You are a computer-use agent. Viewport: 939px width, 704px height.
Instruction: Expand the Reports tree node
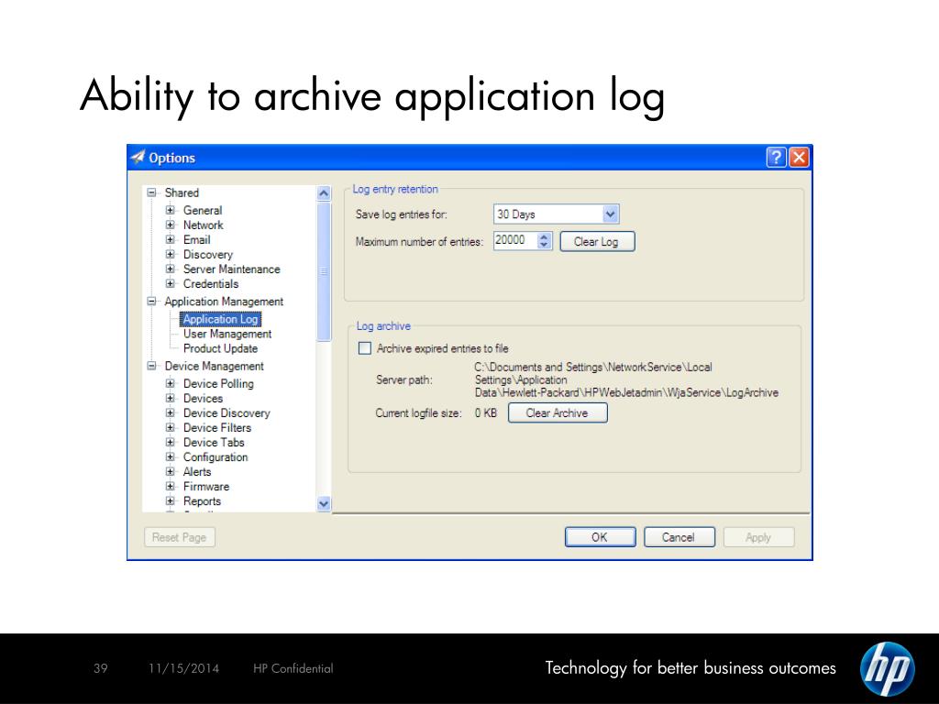point(170,500)
